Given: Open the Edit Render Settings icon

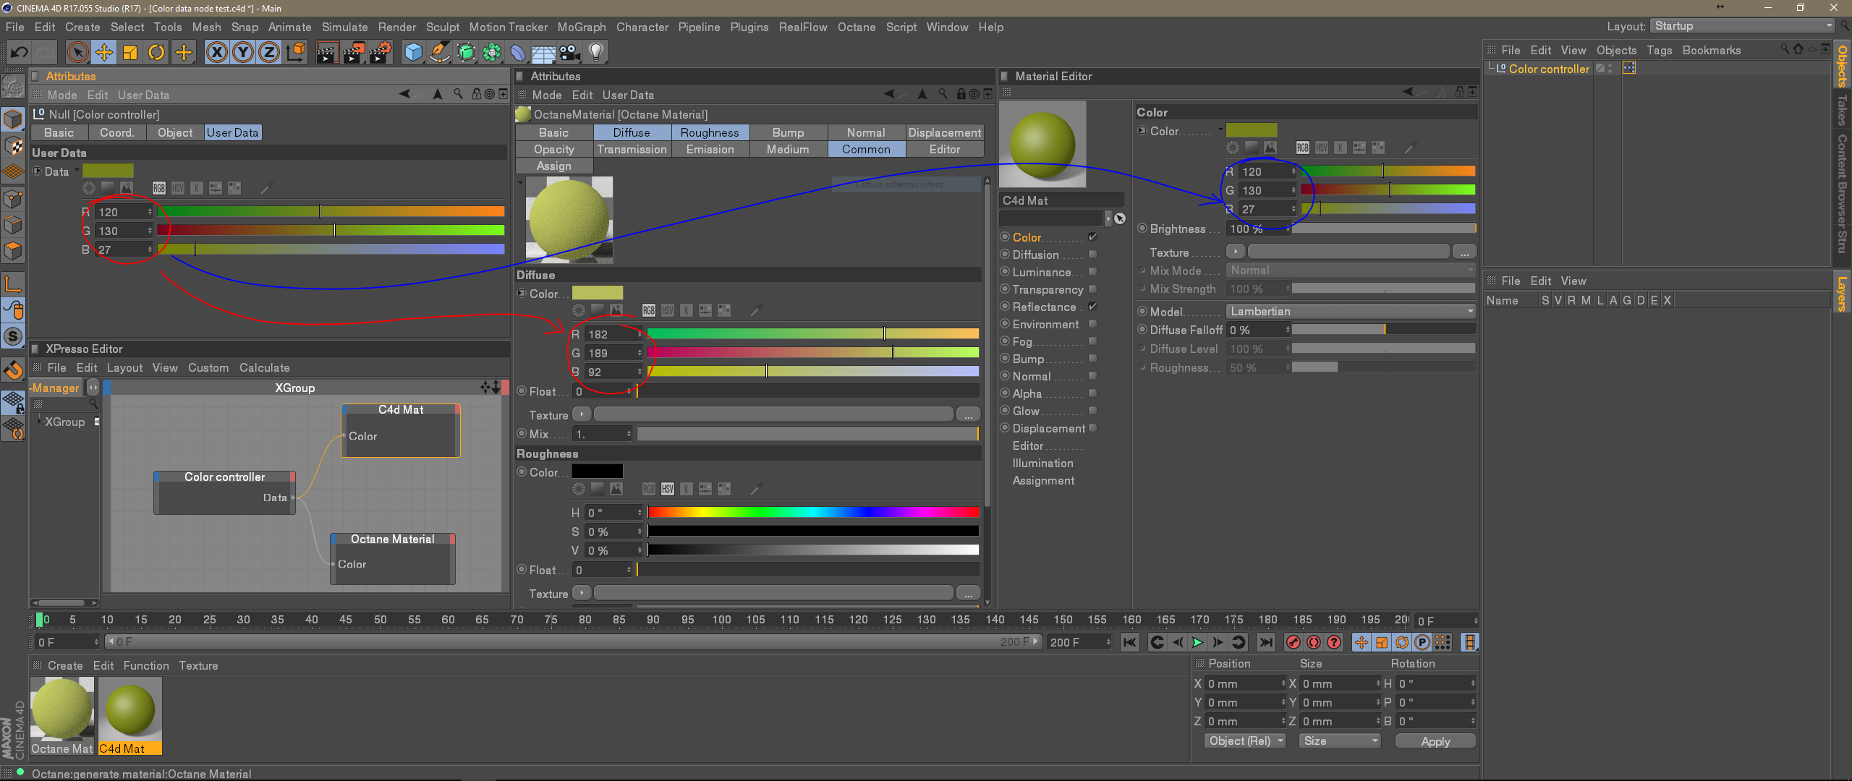Looking at the screenshot, I should point(379,52).
